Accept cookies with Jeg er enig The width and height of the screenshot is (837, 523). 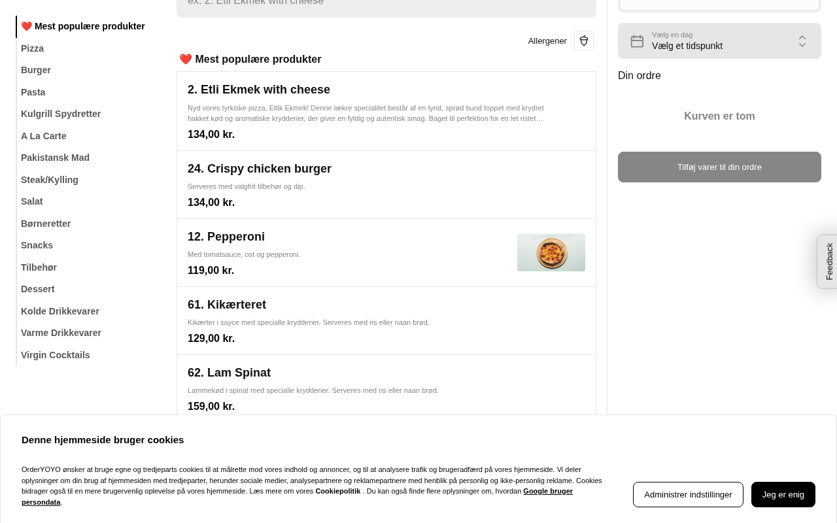pyautogui.click(x=783, y=494)
